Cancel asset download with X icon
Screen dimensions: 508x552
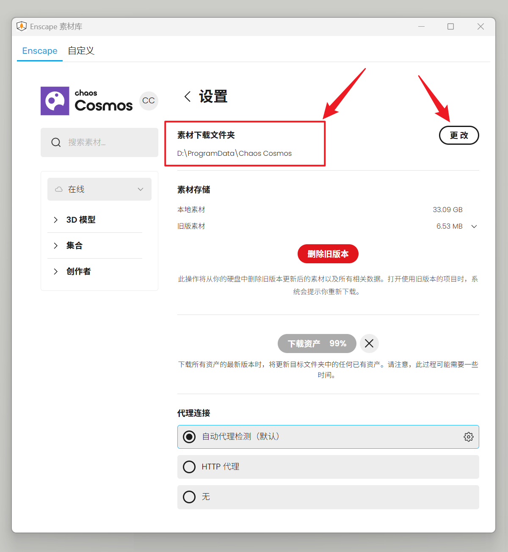tap(369, 343)
